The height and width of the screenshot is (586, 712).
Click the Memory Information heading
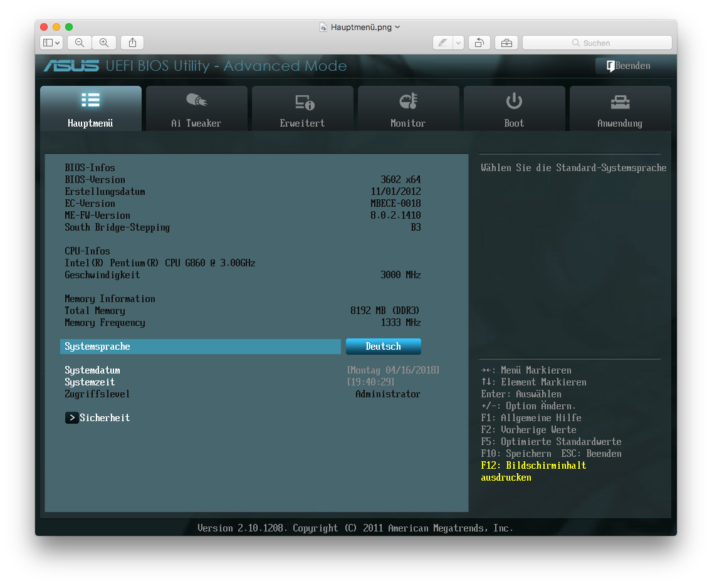(x=110, y=299)
